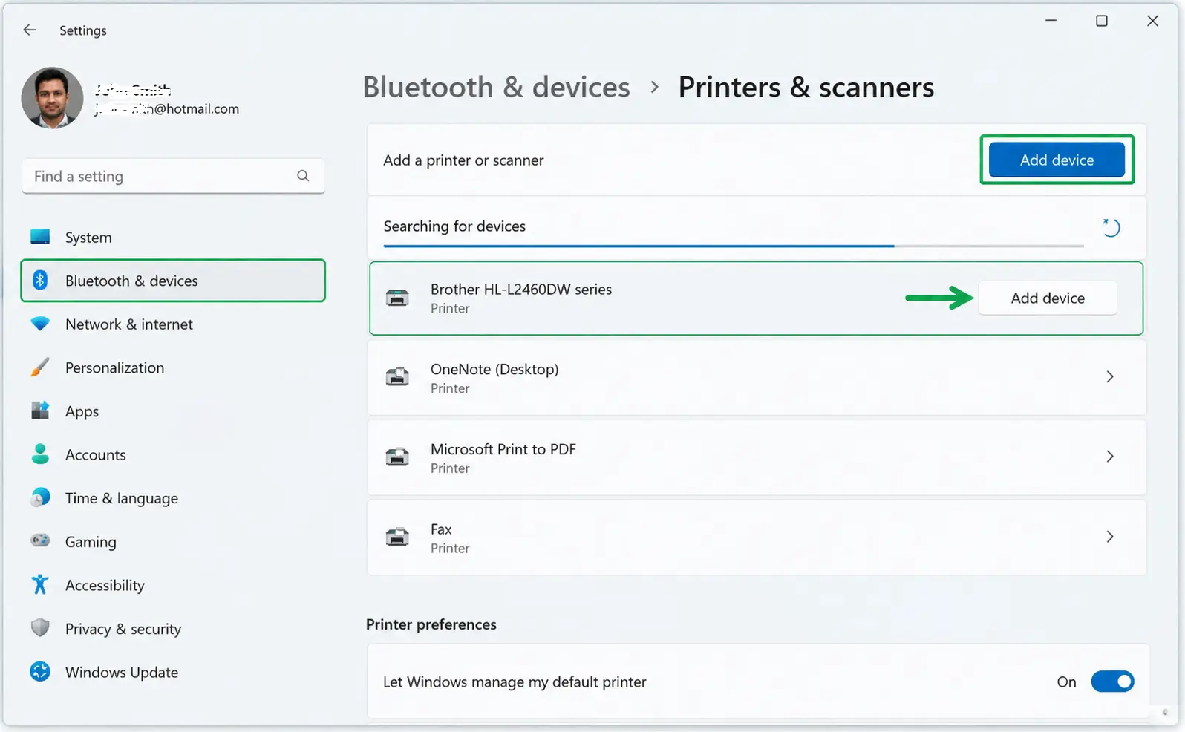Open Gaming label in sidebar
The image size is (1185, 732).
[91, 542]
